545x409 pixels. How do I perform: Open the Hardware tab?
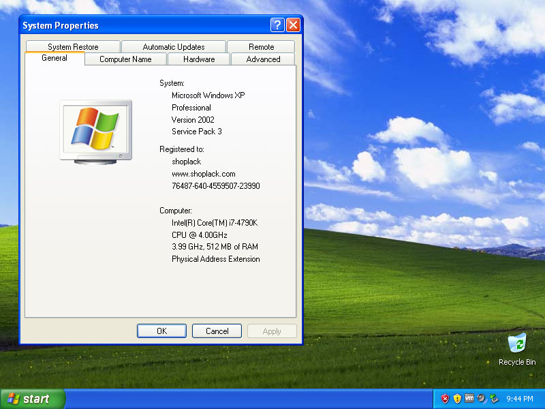pos(199,59)
